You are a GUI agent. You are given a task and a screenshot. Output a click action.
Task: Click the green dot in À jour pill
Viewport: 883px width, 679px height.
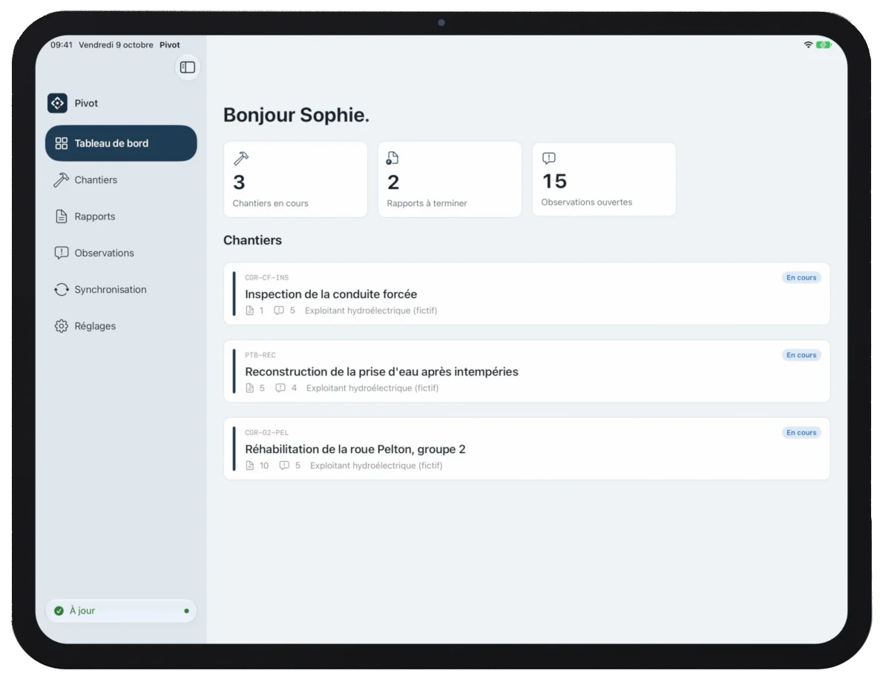click(186, 611)
